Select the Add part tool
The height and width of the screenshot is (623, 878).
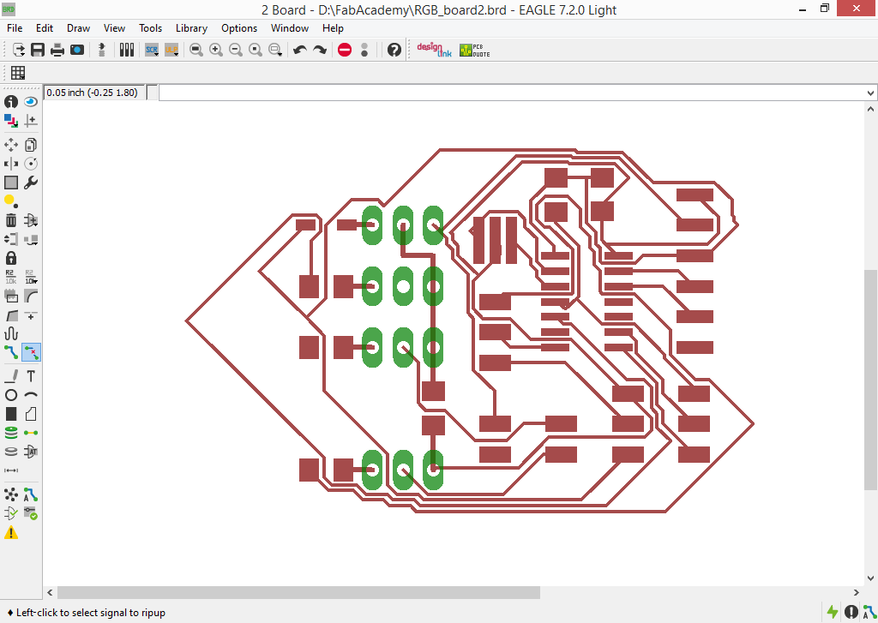31,220
